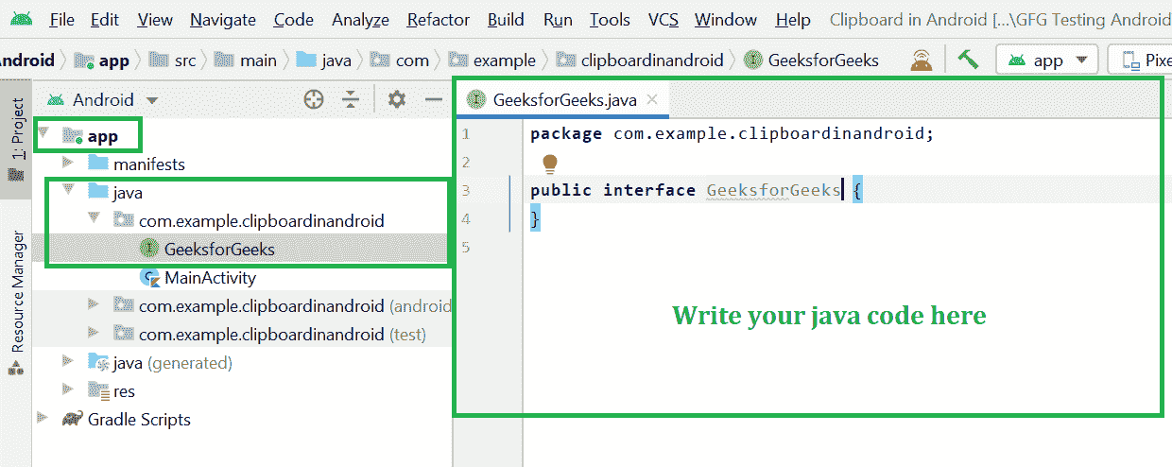This screenshot has height=467, width=1172.
Task: Click clipboardinandroid in the breadcrumb path
Action: 651,60
